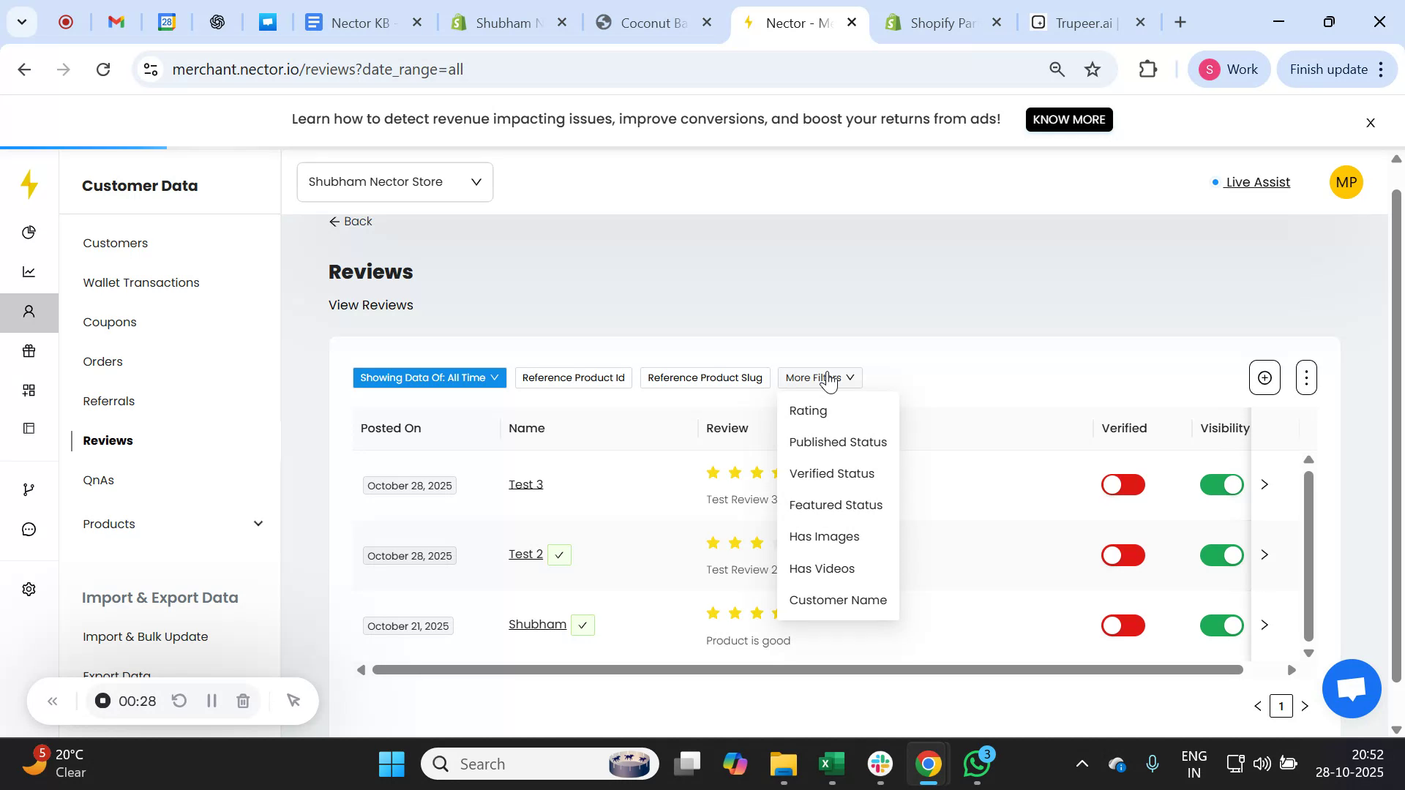Screen dimensions: 1405x790
Task: Select Published Status filter option
Action: coord(838,443)
